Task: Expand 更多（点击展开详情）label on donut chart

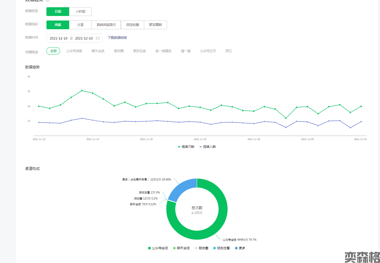Action: [x=147, y=180]
